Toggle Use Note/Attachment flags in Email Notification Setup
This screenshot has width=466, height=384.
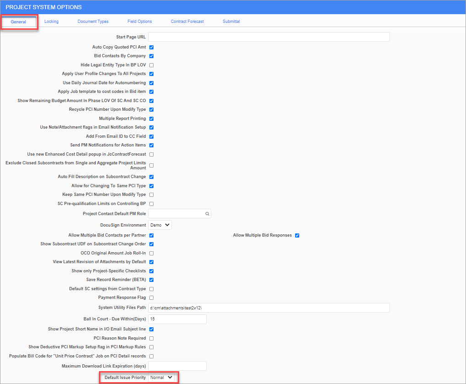coord(152,127)
